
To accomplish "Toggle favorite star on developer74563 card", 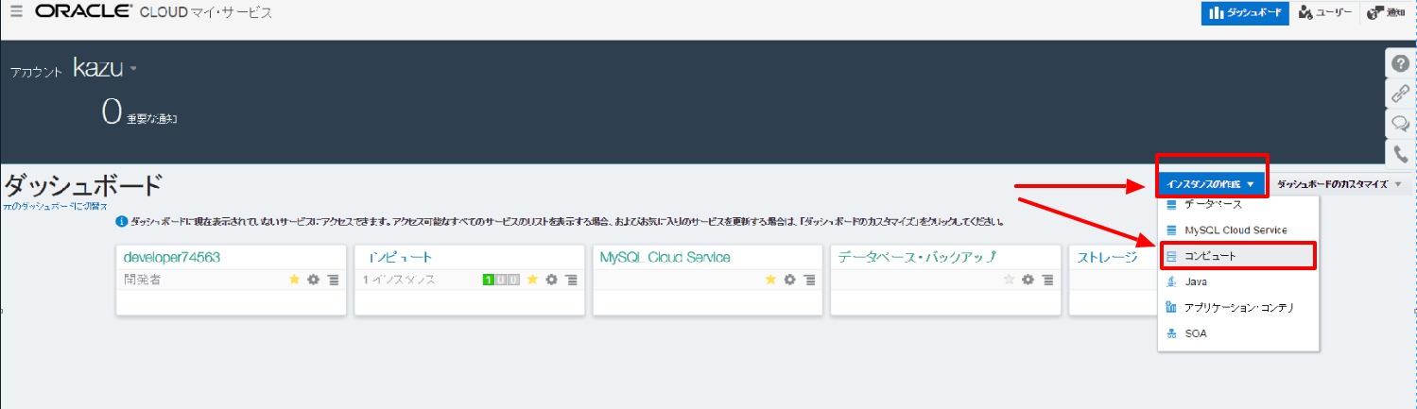I will click(294, 280).
